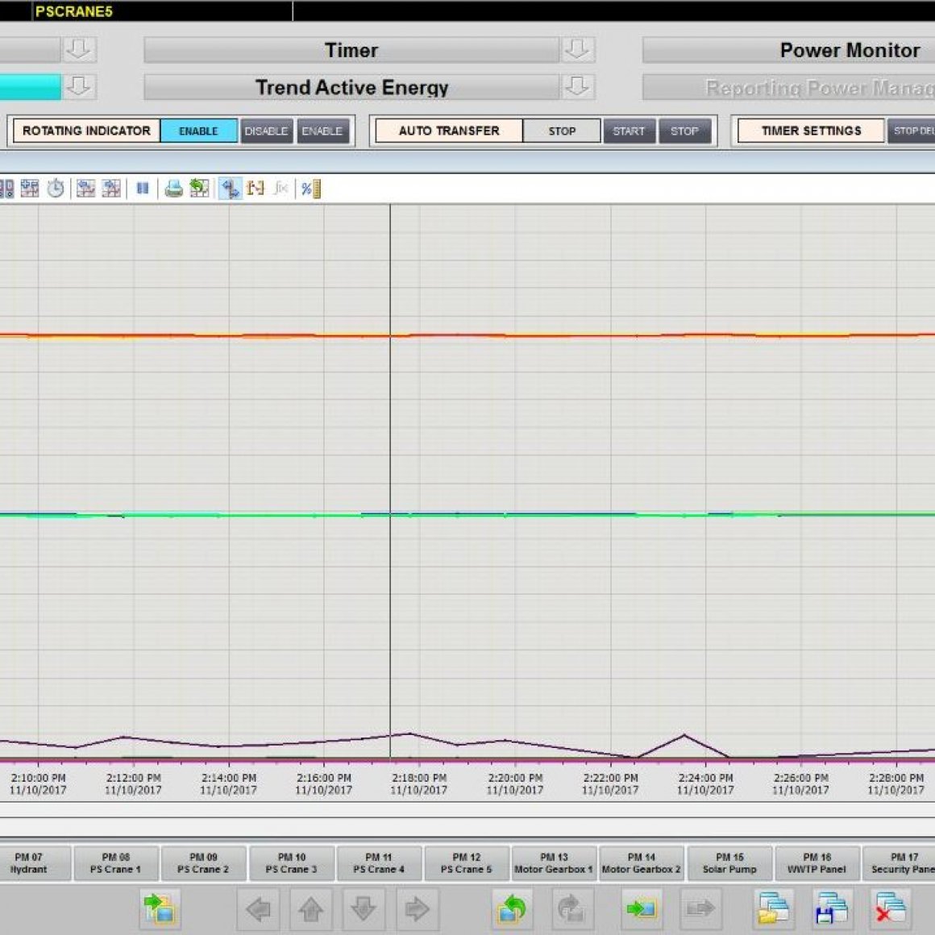Viewport: 935px width, 935px height.
Task: Open the dropdown arrow beside the cyan bar
Action: tap(79, 86)
